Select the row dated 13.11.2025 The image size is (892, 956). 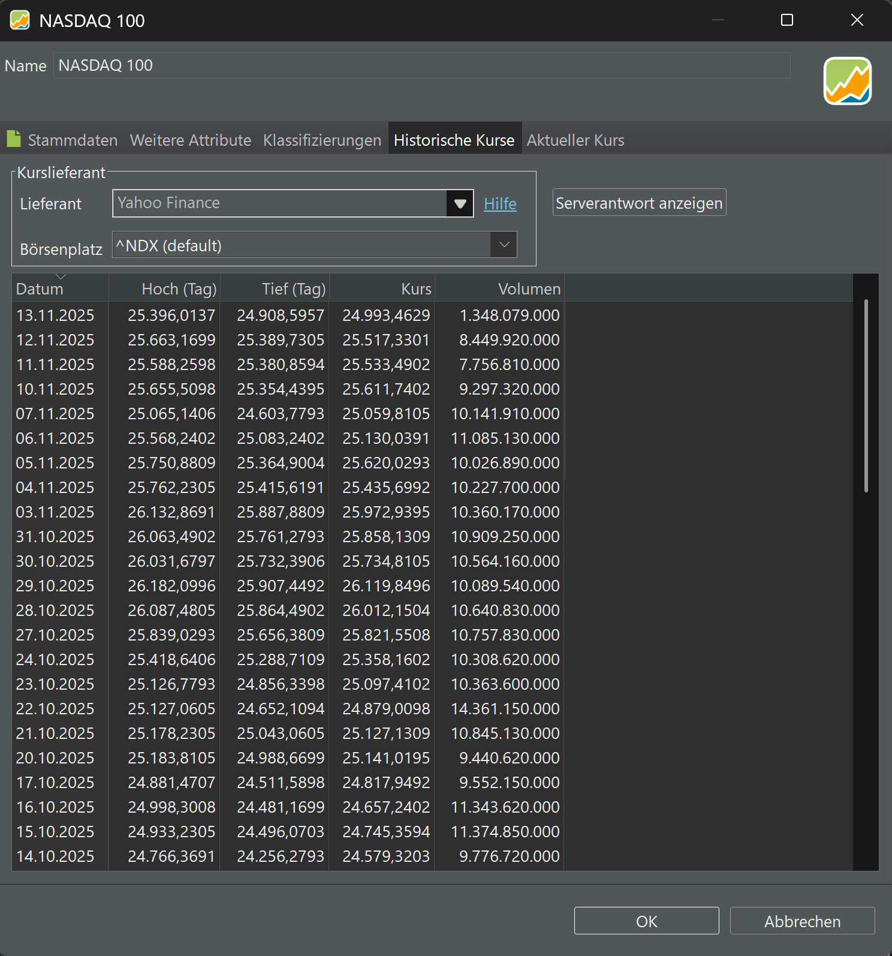[x=55, y=315]
